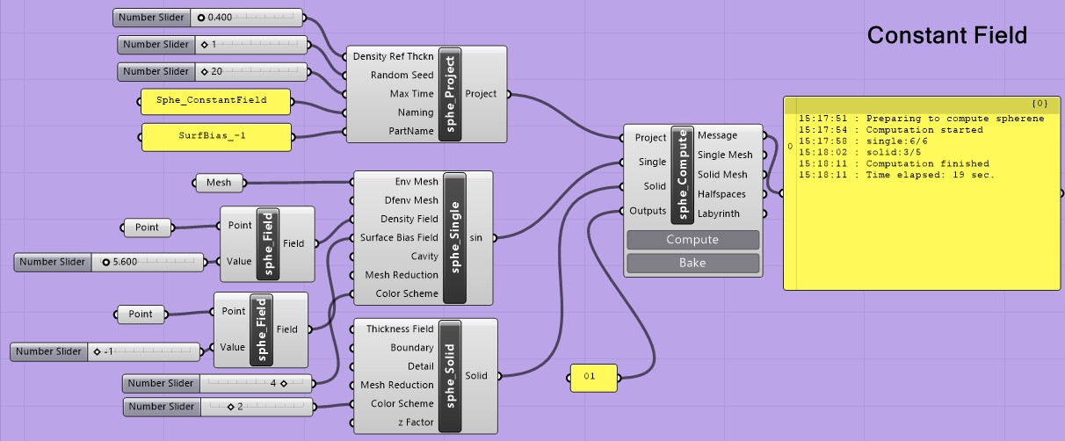Viewport: 1065px width, 441px height.
Task: Click the Thickness Field input on sphe_Solid
Action: click(x=400, y=329)
